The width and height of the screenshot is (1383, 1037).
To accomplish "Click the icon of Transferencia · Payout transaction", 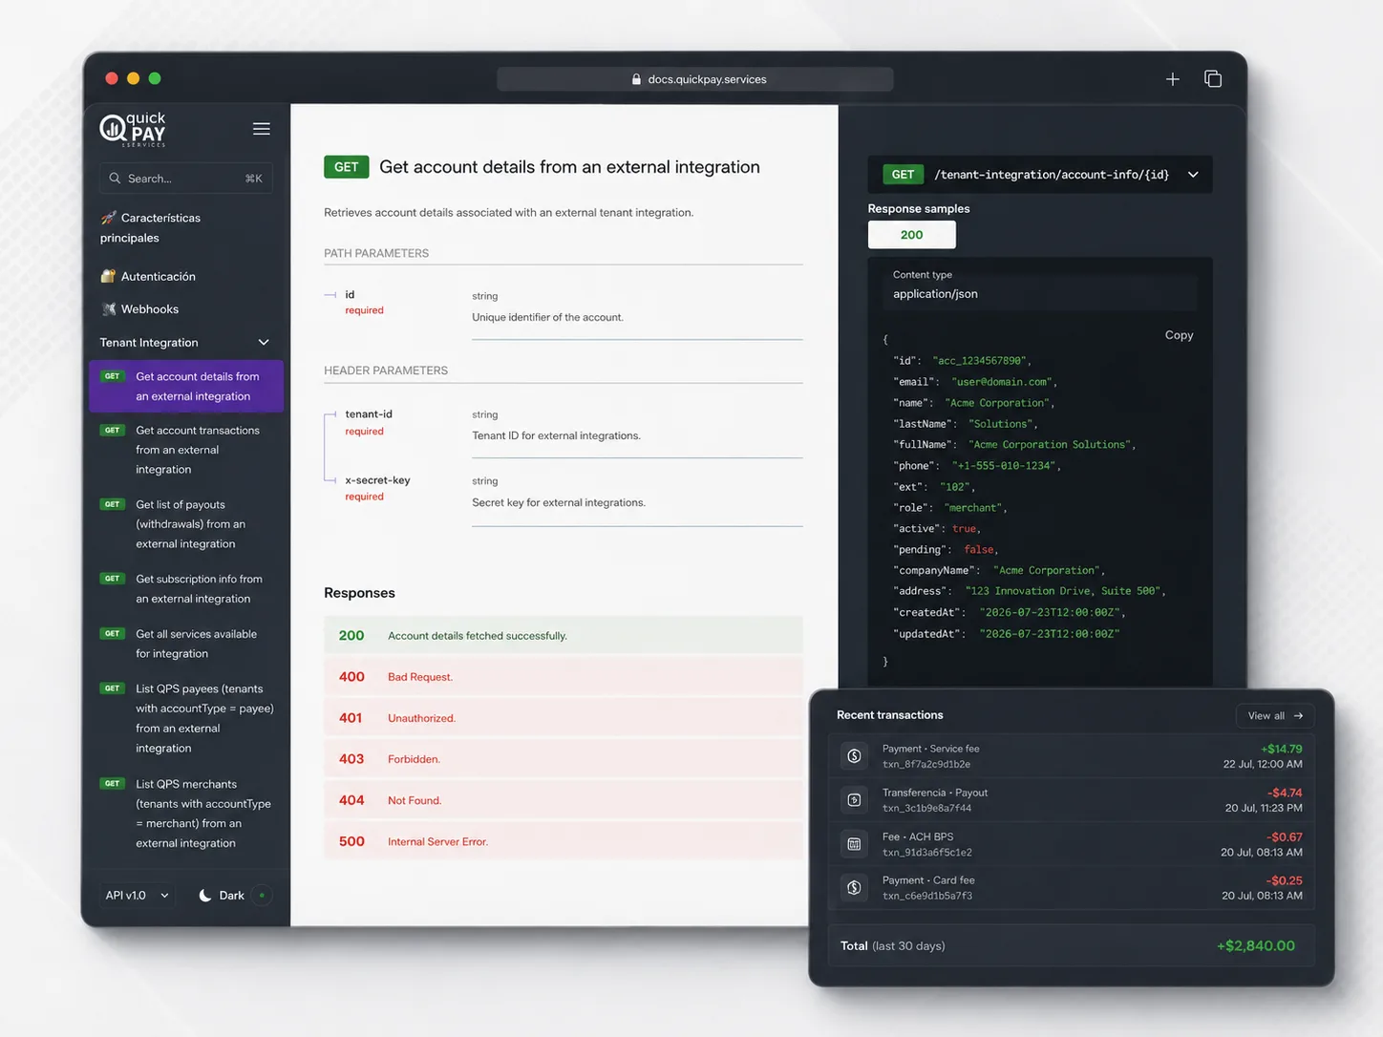I will click(854, 800).
